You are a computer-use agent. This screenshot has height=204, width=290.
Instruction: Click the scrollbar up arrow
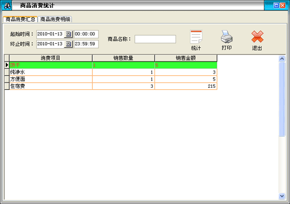pos(282,59)
